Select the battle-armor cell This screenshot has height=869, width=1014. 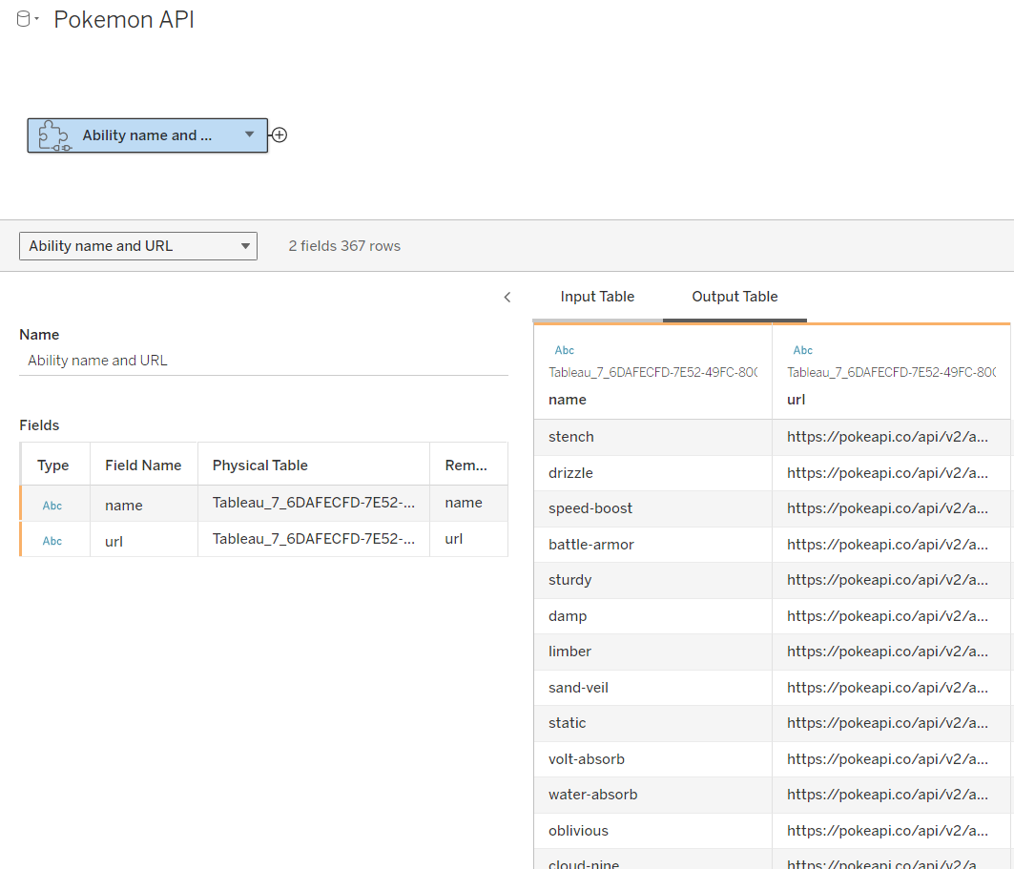point(653,545)
